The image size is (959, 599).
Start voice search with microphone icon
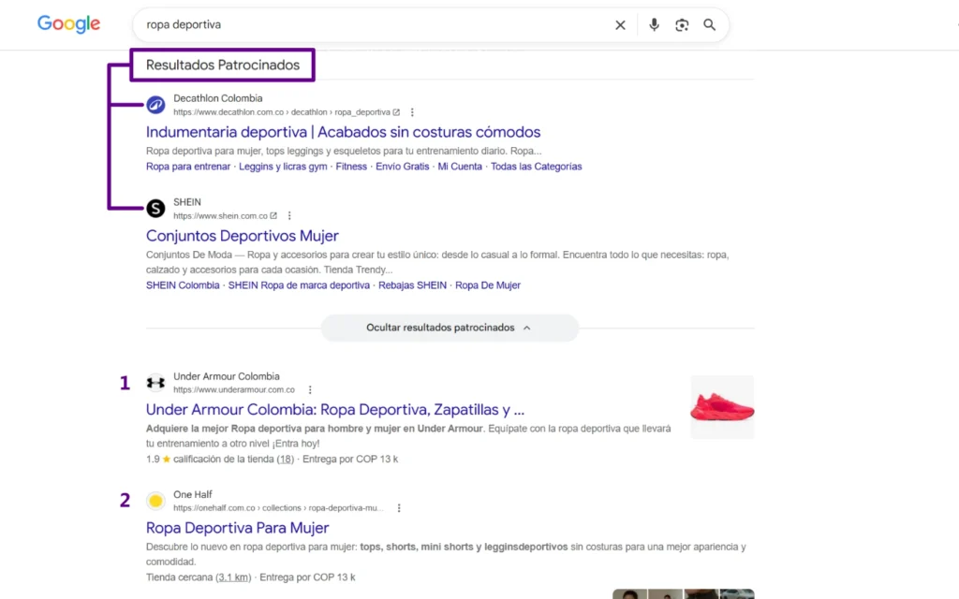coord(654,25)
